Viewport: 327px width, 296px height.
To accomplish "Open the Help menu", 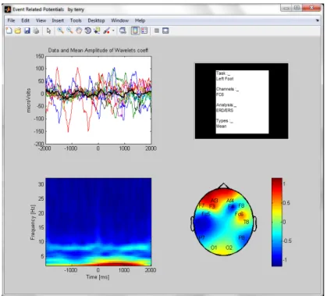I will pos(140,20).
